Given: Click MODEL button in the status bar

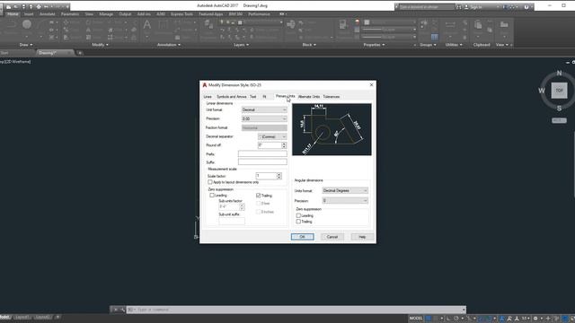Looking at the screenshot, I should click(x=416, y=319).
